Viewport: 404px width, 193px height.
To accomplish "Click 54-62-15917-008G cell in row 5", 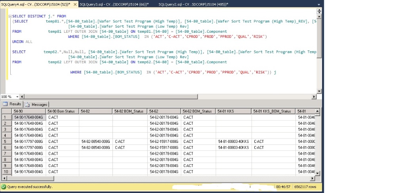I will click(164, 141).
